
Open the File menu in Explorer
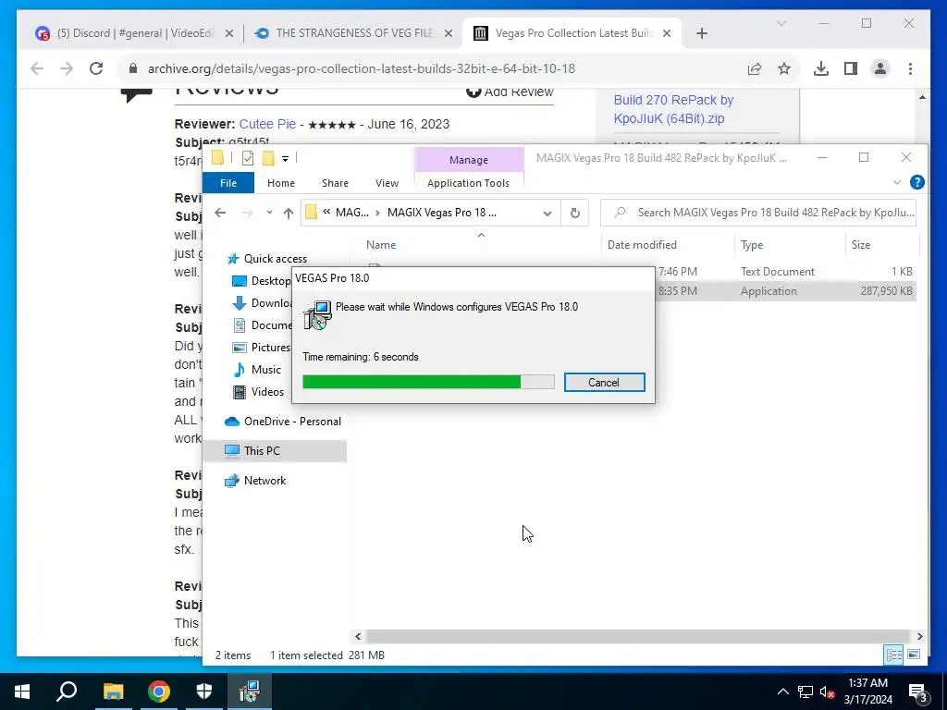click(228, 183)
